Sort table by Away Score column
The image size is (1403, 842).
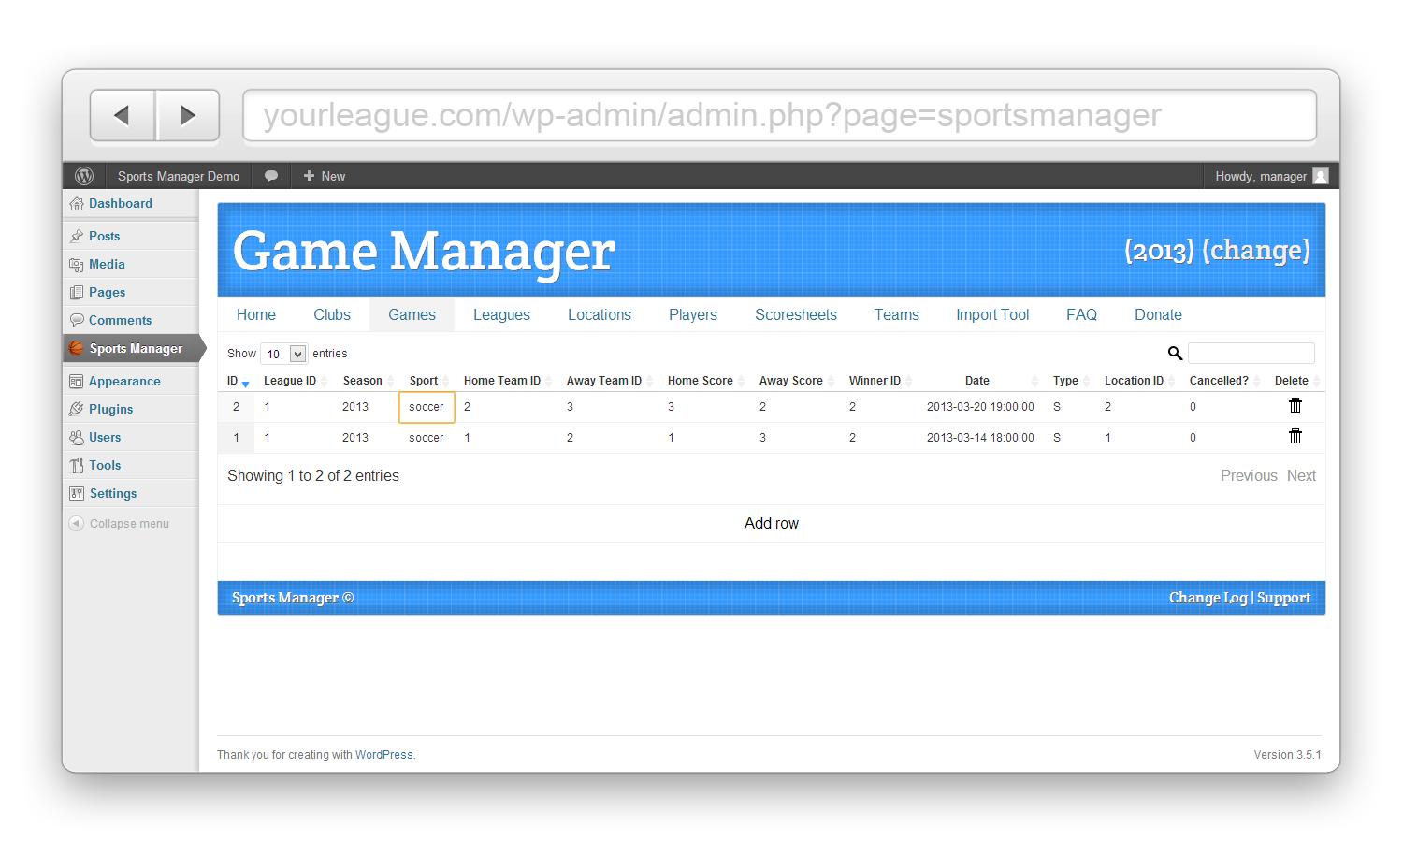[x=796, y=381]
